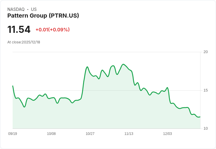
Task: Select the 11/13 date on the time axis
Action: coord(129,134)
